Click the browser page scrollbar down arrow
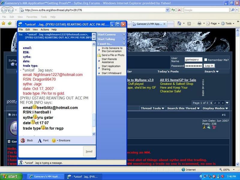 pos(238,164)
